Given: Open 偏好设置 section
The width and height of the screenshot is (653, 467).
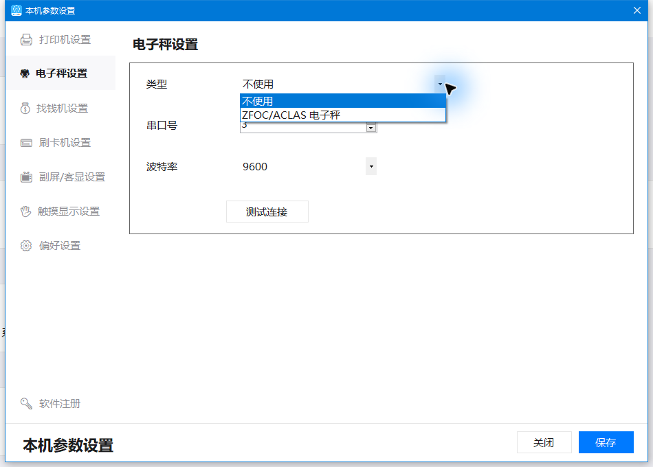Looking at the screenshot, I should click(x=60, y=246).
